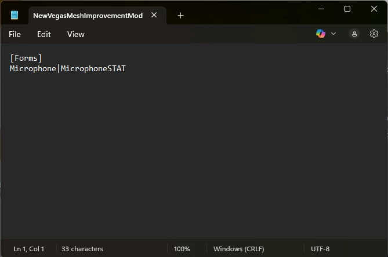This screenshot has width=388, height=257.
Task: Click the Copilot icon
Action: coord(321,34)
